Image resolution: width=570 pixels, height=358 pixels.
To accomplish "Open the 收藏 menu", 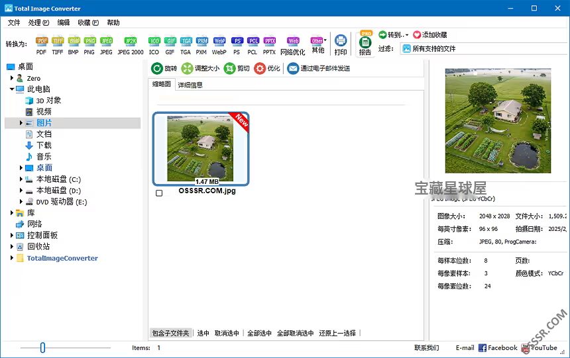I will [88, 22].
